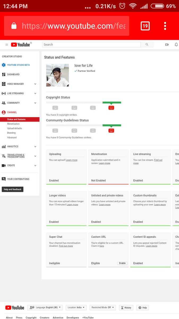The width and height of the screenshot is (179, 319).
Task: Click the YouTube logo in the header
Action: pyautogui.click(x=21, y=45)
